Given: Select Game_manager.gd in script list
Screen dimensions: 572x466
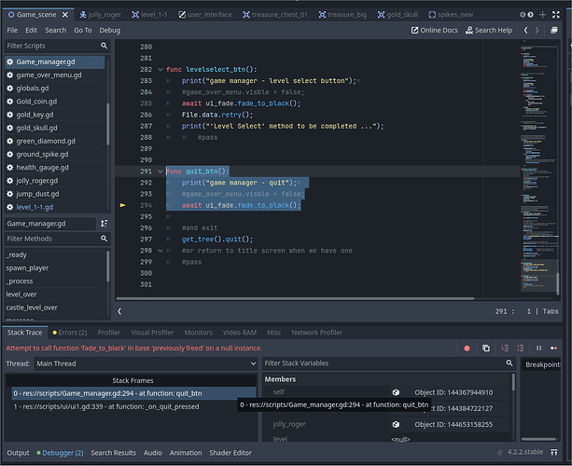Looking at the screenshot, I should [55, 62].
